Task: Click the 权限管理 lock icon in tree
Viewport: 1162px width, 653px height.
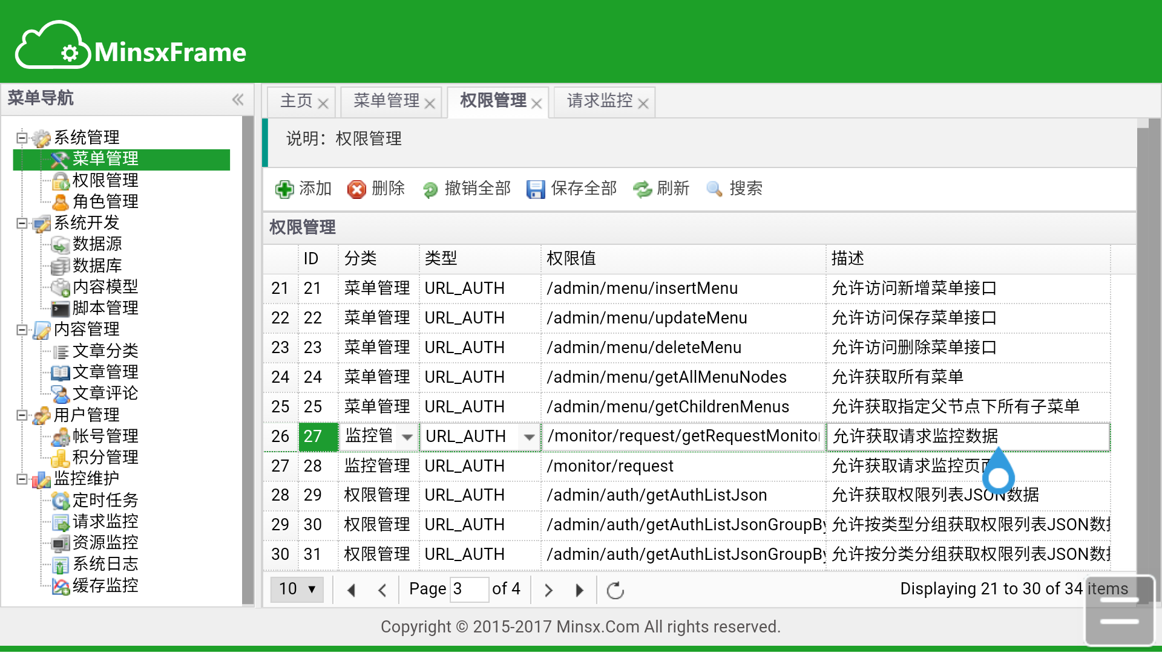Action: [x=60, y=181]
